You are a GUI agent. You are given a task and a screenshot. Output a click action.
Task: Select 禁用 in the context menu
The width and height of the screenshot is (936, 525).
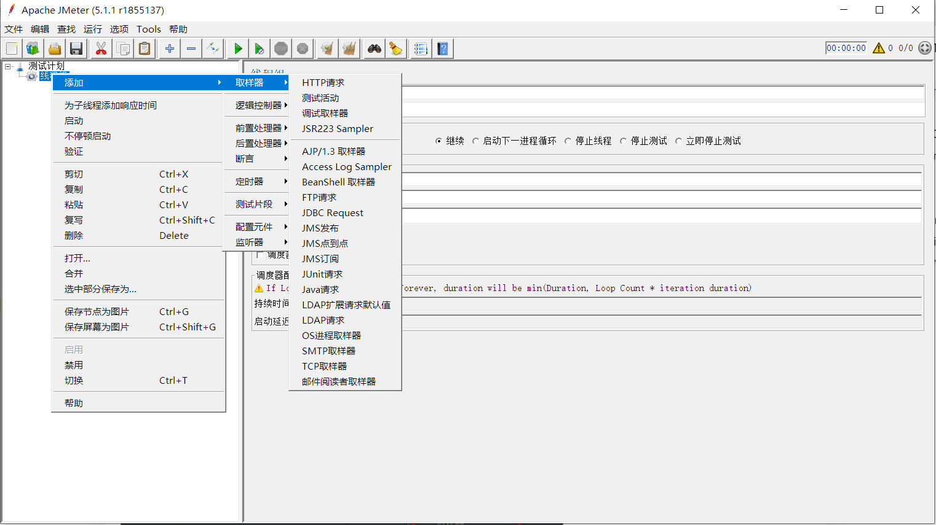pyautogui.click(x=139, y=365)
